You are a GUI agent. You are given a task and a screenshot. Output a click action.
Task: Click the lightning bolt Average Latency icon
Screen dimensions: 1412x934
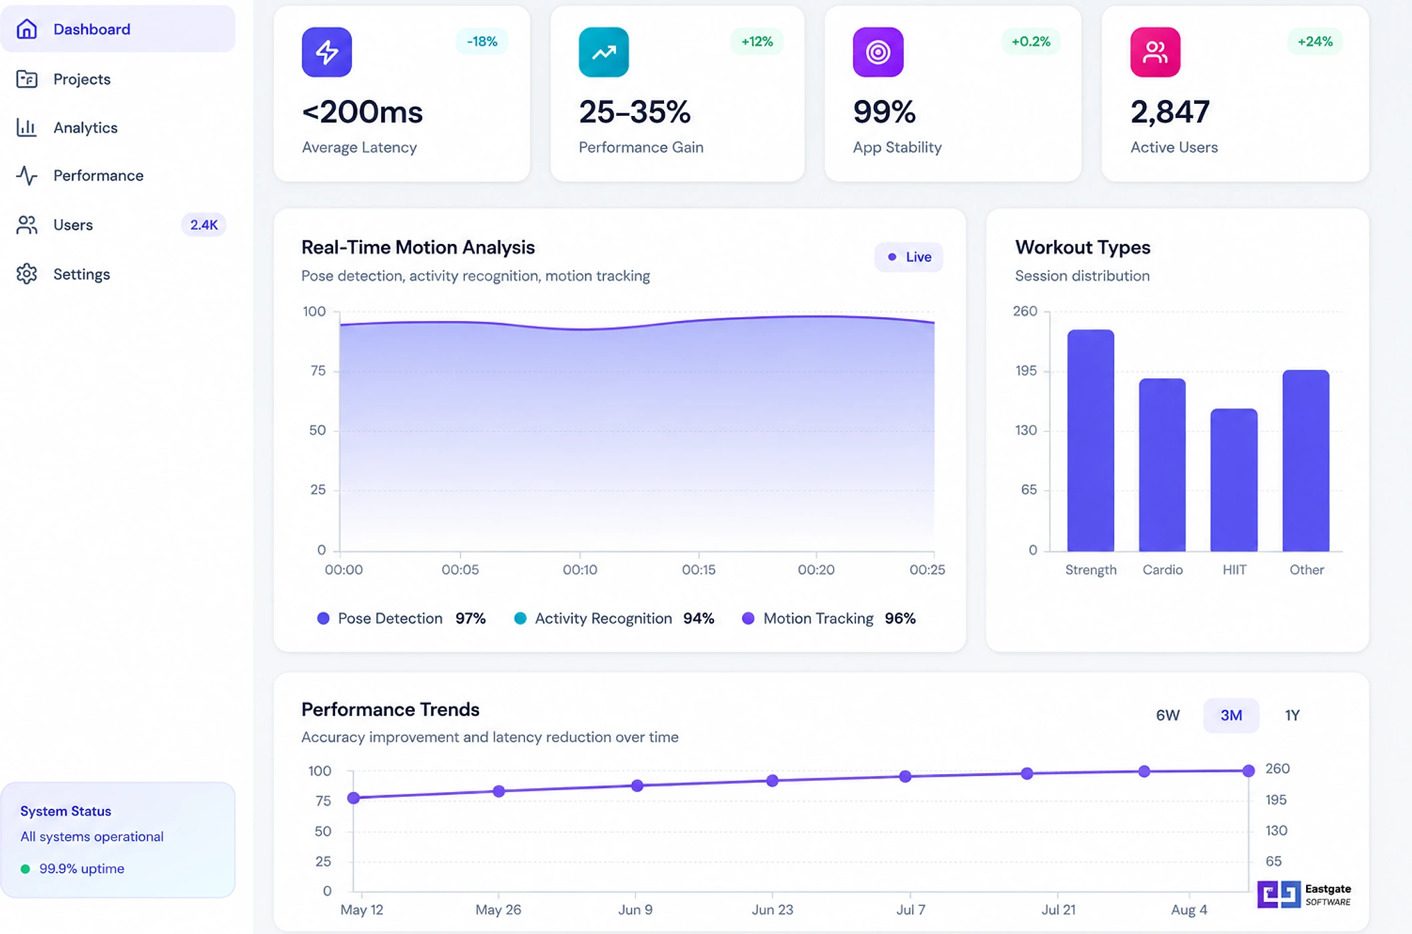pyautogui.click(x=326, y=52)
